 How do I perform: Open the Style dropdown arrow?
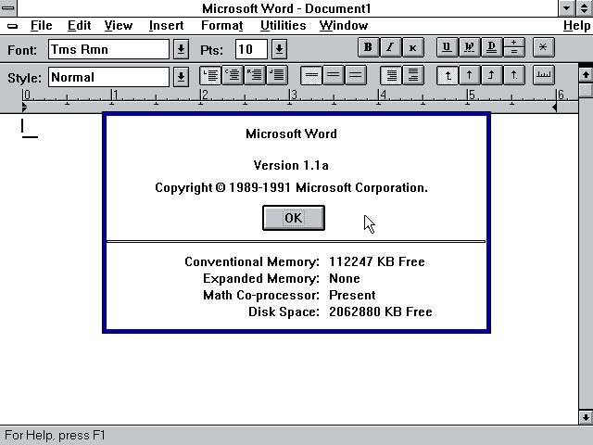tap(182, 77)
